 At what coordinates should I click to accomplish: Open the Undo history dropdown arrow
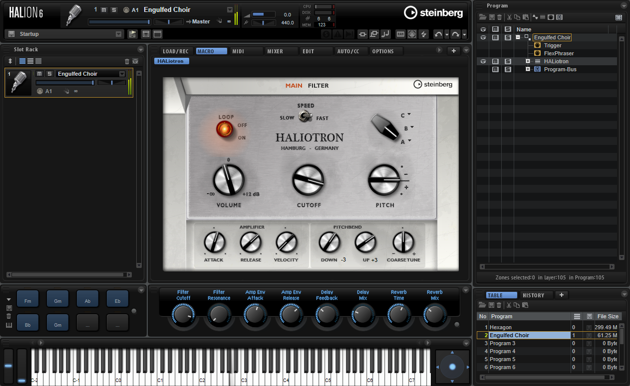click(447, 34)
